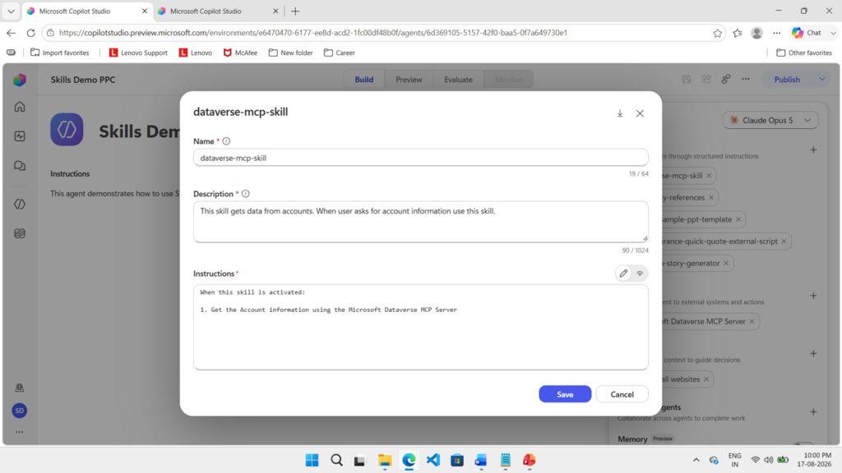Open the agent toolbar more options ellipsis

[x=746, y=80]
